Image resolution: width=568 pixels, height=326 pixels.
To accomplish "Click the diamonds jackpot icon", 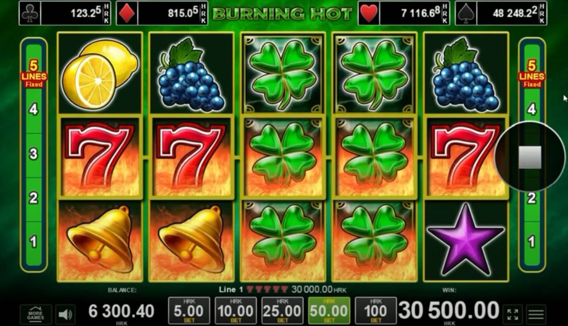I will coord(127,14).
